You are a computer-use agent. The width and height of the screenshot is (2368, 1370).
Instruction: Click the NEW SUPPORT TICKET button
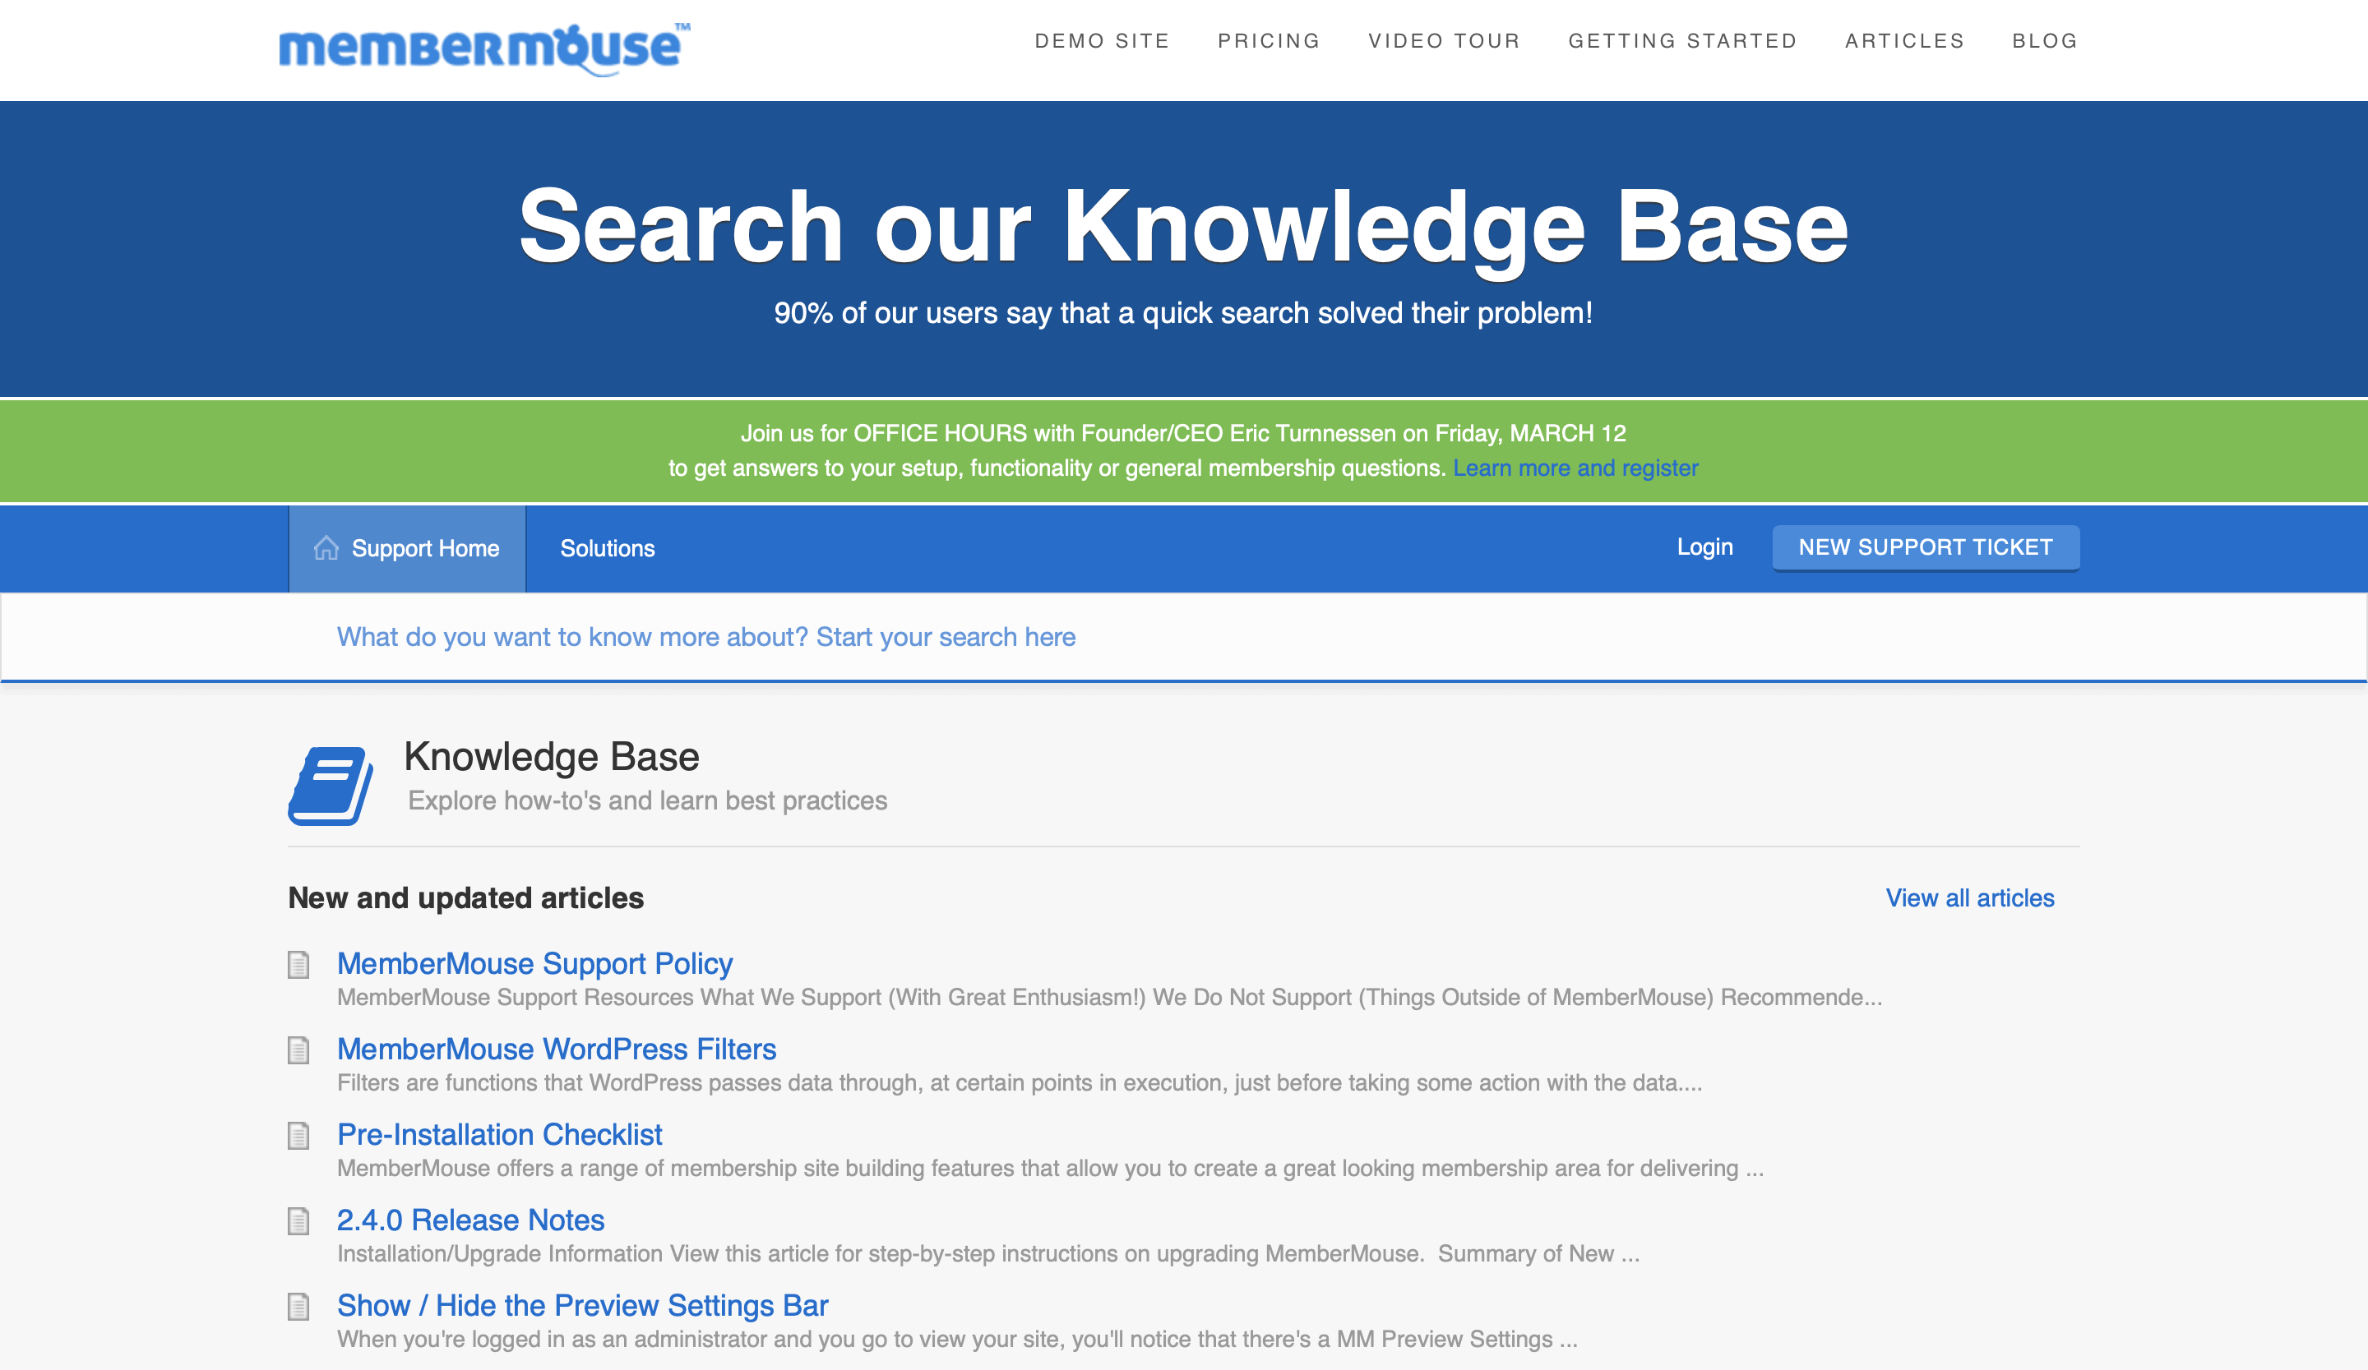[x=1926, y=547]
